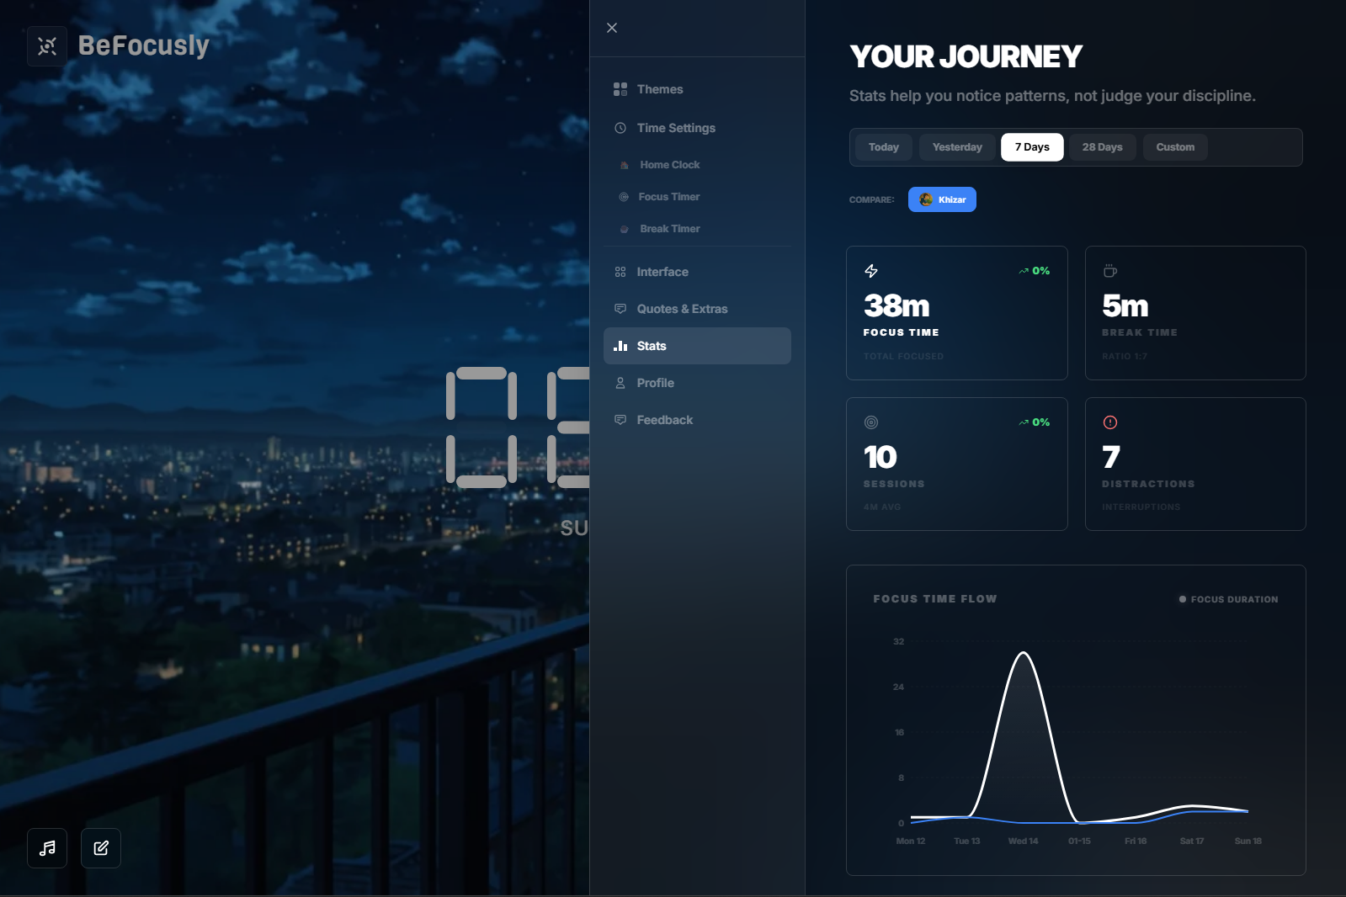Open the Themes settings section
Screen dimensions: 1346x897
tap(697, 89)
